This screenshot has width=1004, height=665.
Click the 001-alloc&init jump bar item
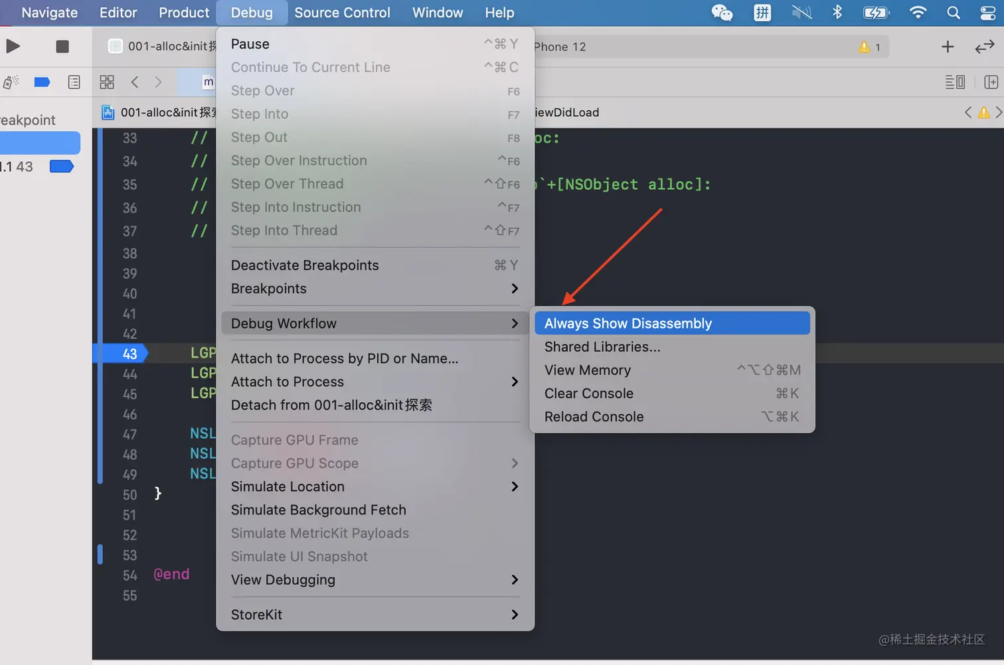(159, 112)
